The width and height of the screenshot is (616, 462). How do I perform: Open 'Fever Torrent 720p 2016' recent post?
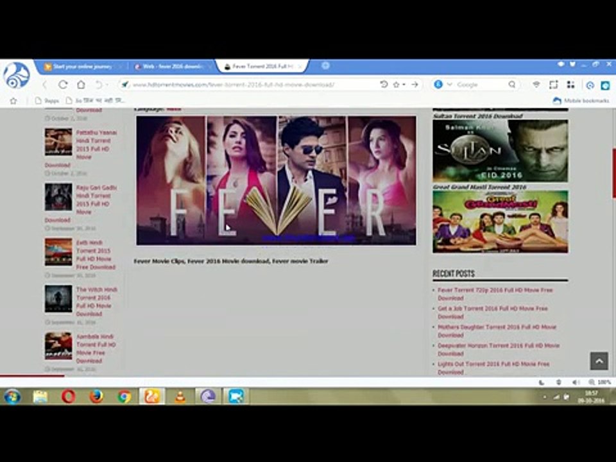(495, 294)
